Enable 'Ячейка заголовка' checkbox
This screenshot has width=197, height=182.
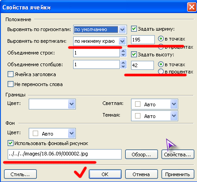[x=10, y=74]
